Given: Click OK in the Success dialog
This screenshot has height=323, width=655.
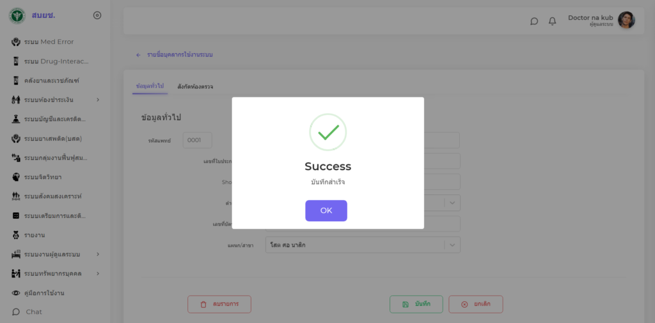Looking at the screenshot, I should pyautogui.click(x=326, y=210).
